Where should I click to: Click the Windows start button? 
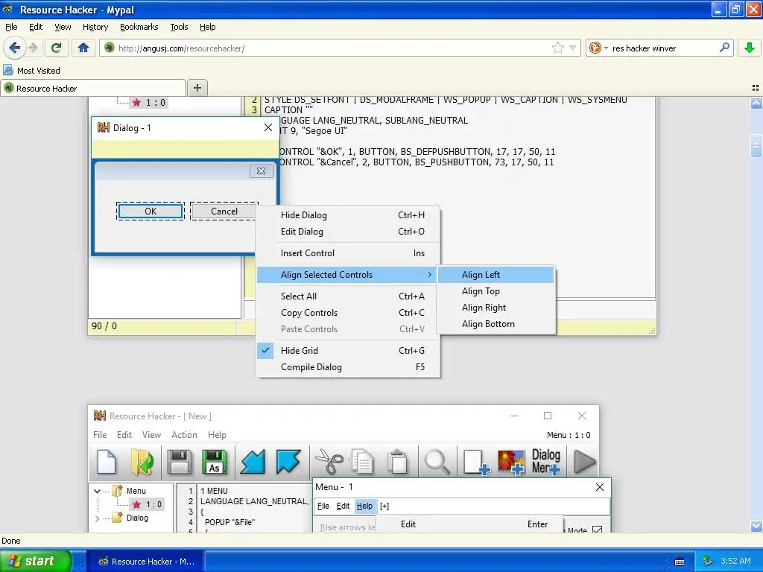[35, 561]
